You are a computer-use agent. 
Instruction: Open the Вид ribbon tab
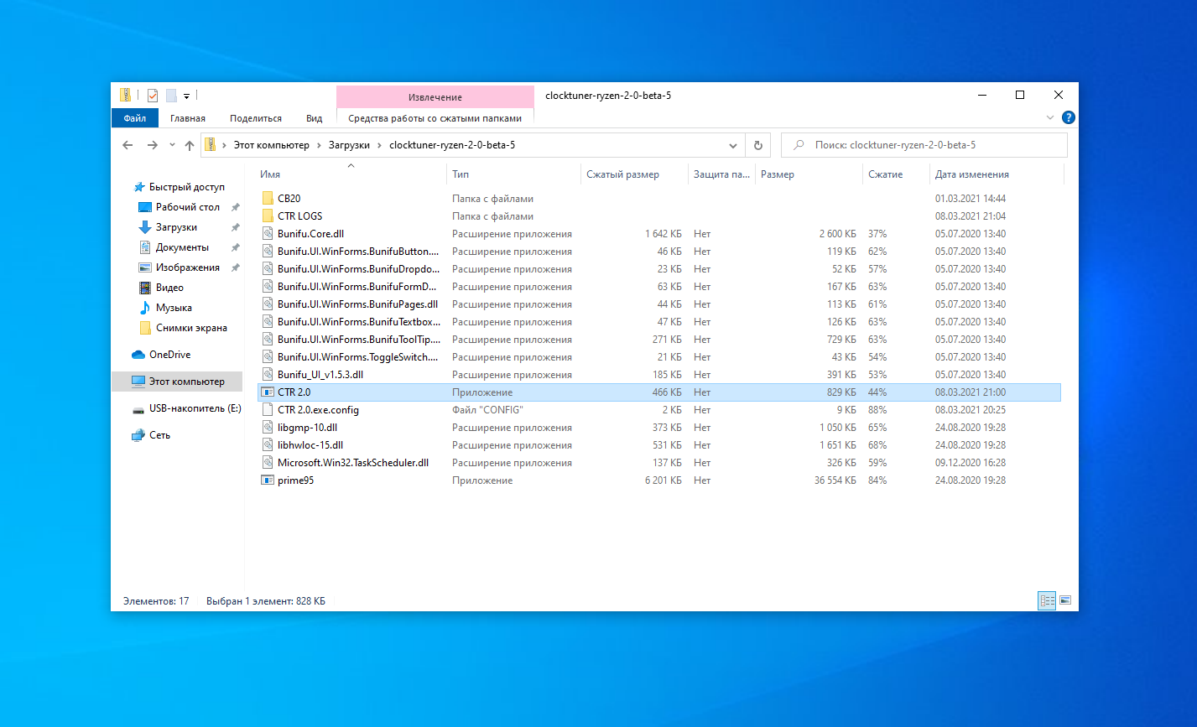pos(315,118)
